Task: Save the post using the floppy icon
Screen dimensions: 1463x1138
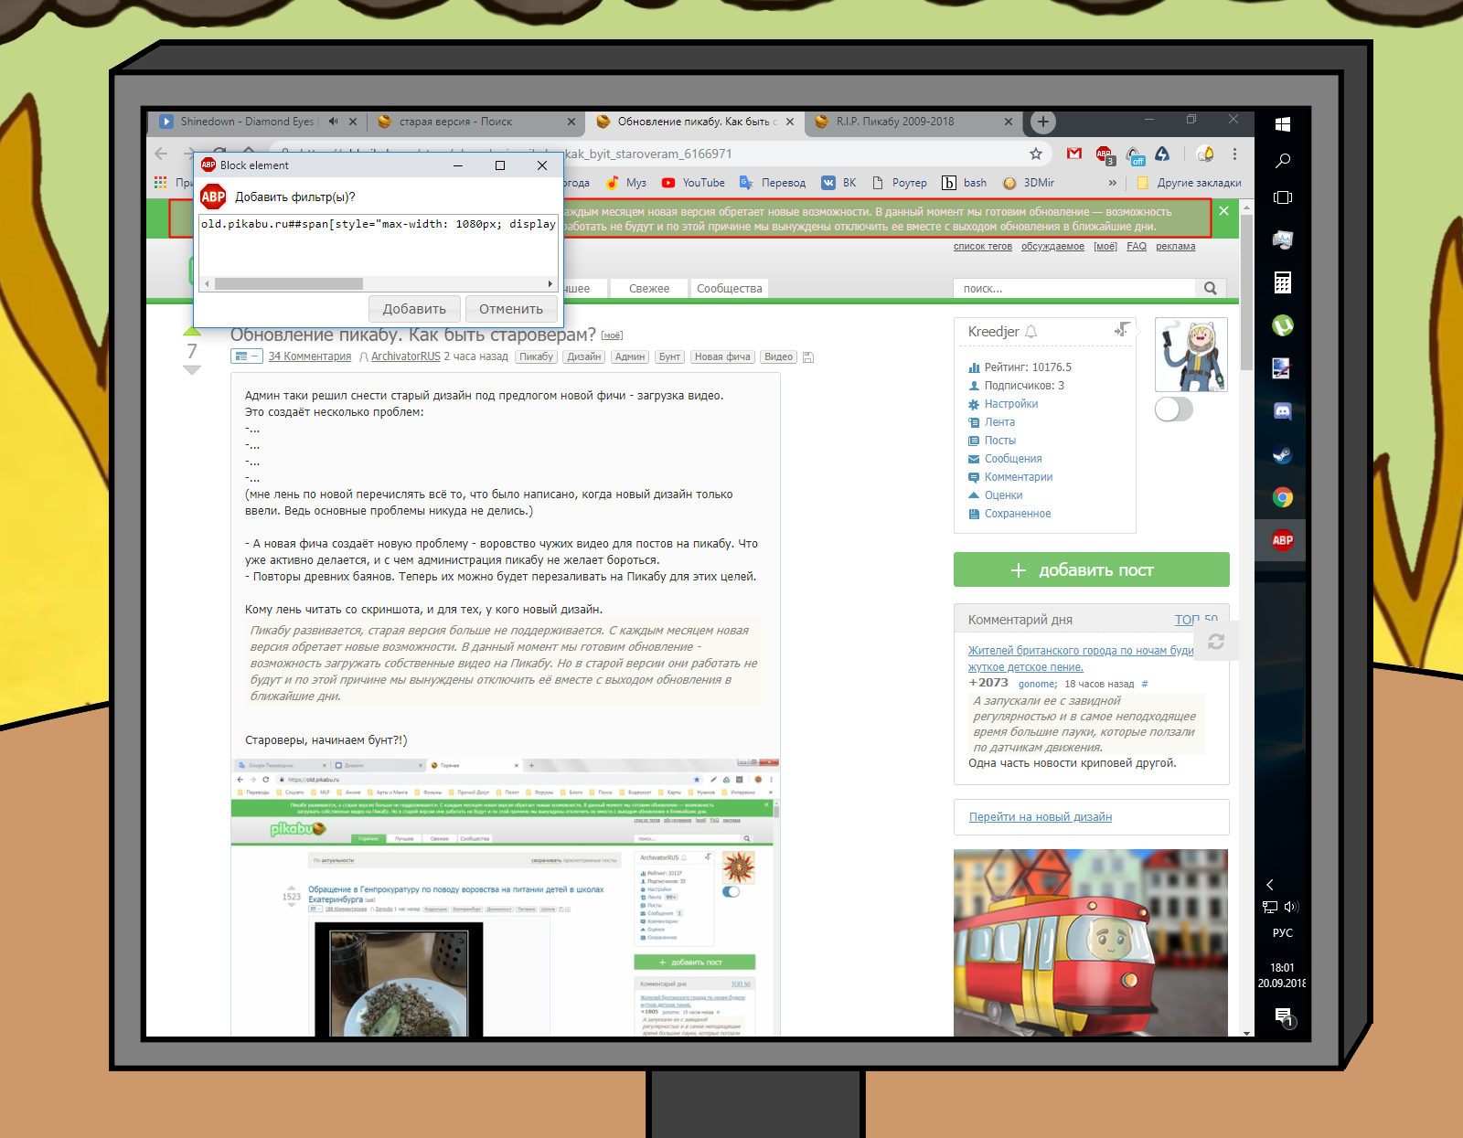Action: pos(808,357)
